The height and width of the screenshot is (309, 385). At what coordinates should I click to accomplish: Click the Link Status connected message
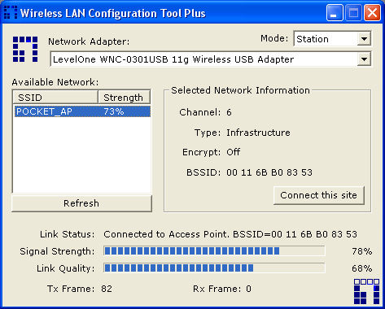(230, 234)
